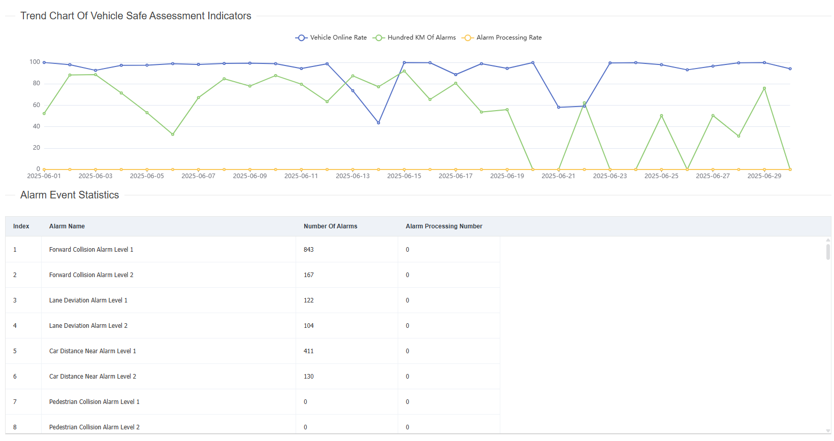The width and height of the screenshot is (834, 441).
Task: Click the Alarm Processing Number column header
Action: [444, 226]
